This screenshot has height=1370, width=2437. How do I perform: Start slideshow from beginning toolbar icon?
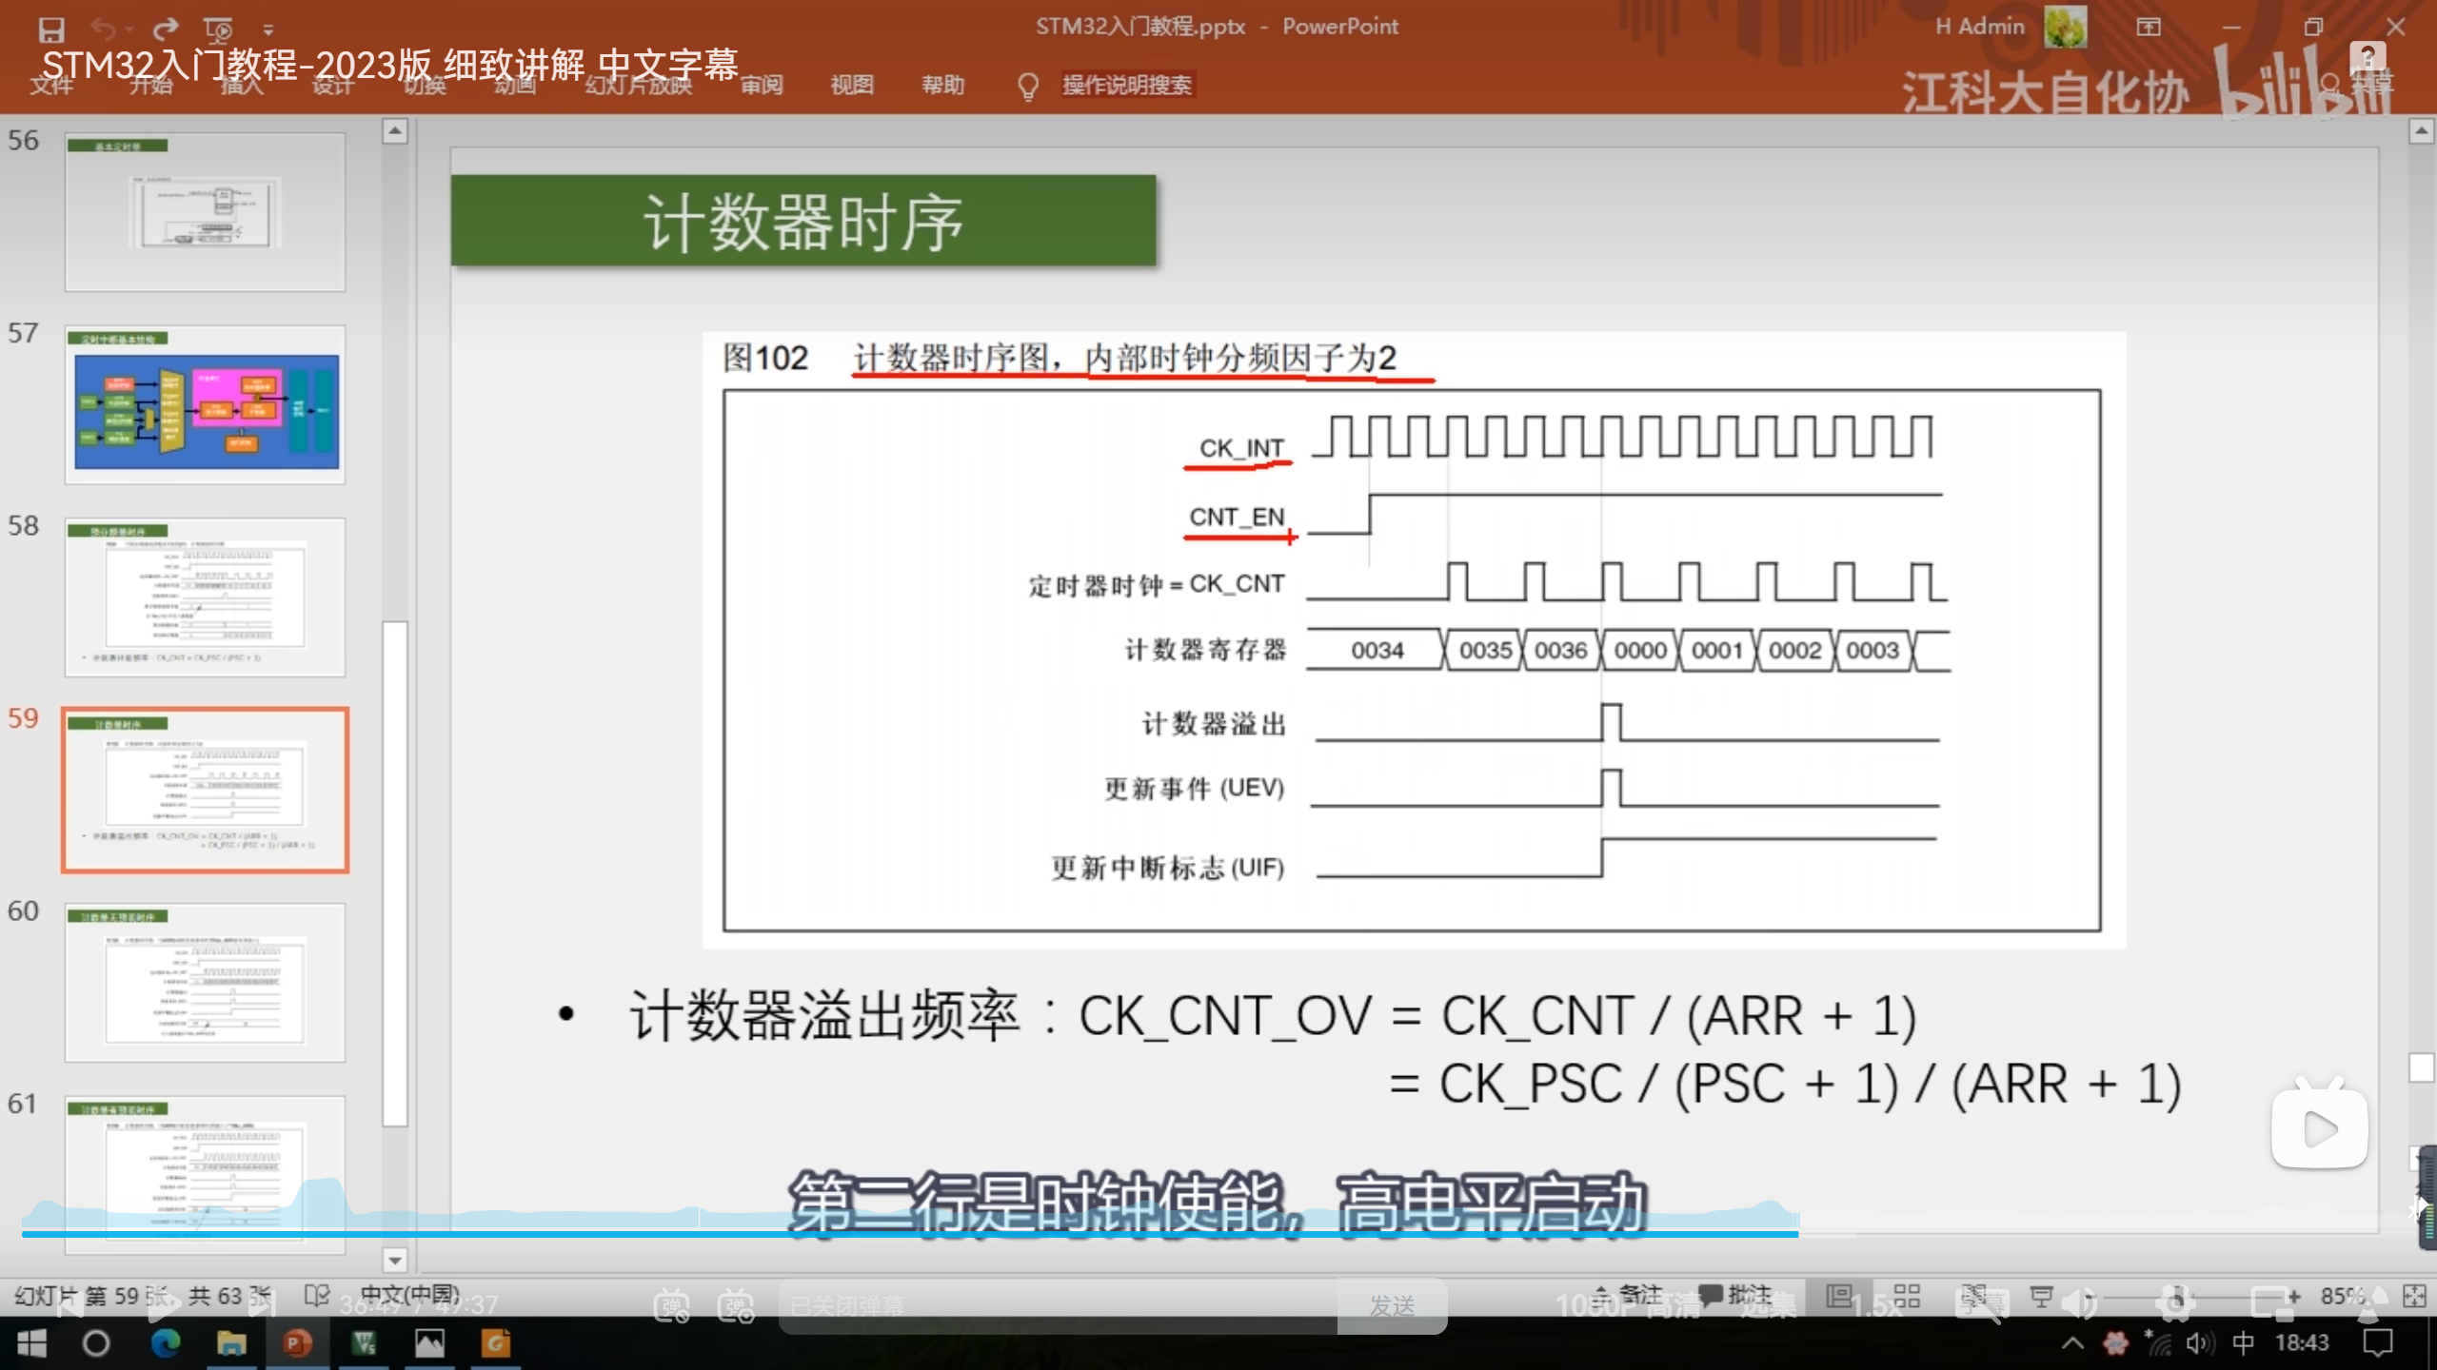(x=219, y=29)
